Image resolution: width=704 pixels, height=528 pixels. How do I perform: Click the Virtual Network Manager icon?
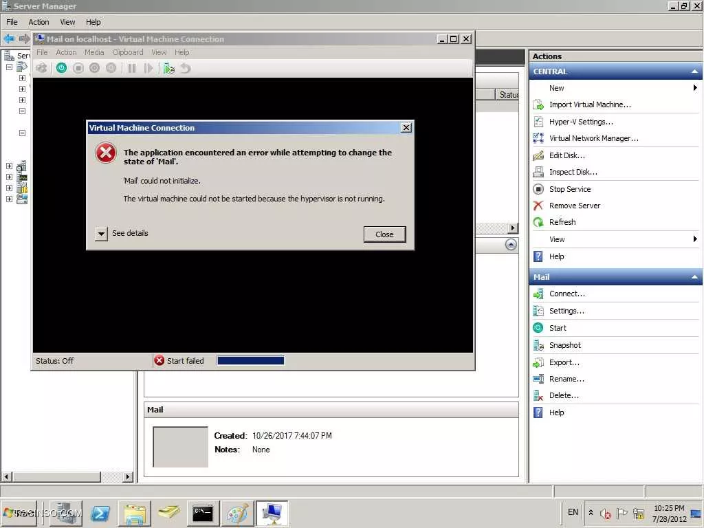click(x=538, y=138)
